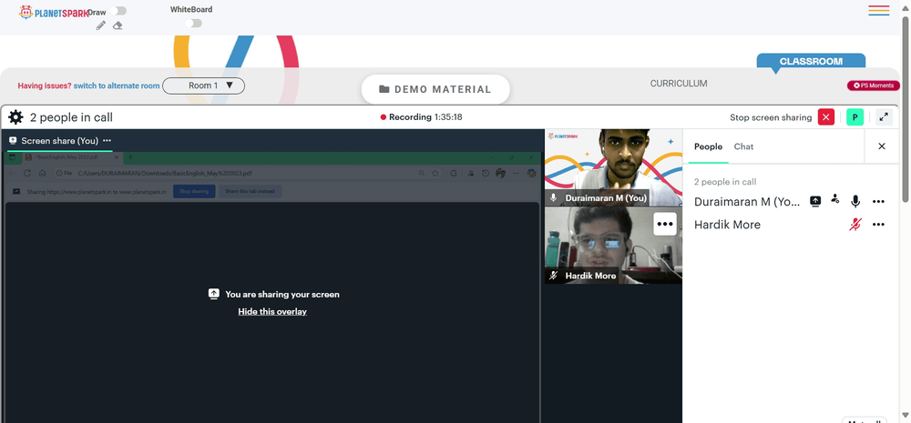Click muted mic icon on Hardik More tile
The width and height of the screenshot is (911, 423).
pyautogui.click(x=554, y=276)
